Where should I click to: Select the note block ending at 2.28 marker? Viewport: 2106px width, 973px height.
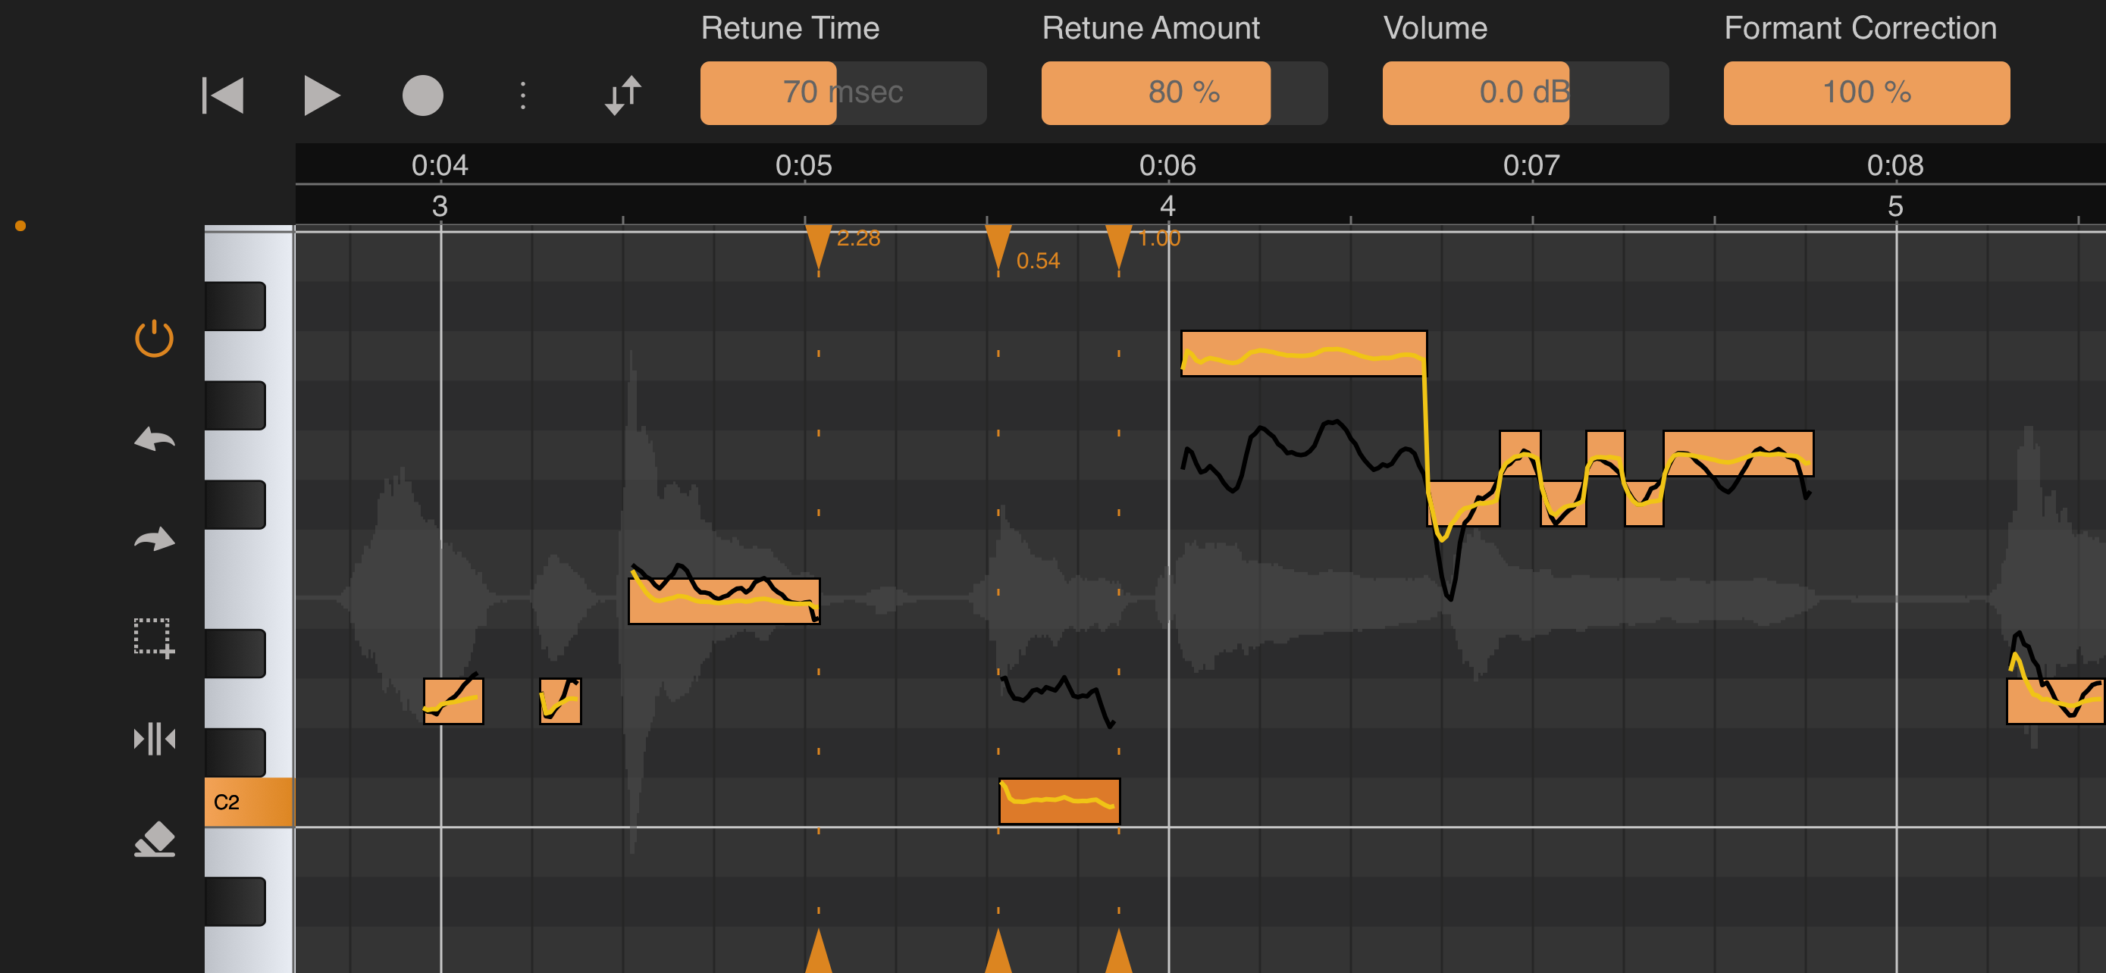click(x=723, y=601)
